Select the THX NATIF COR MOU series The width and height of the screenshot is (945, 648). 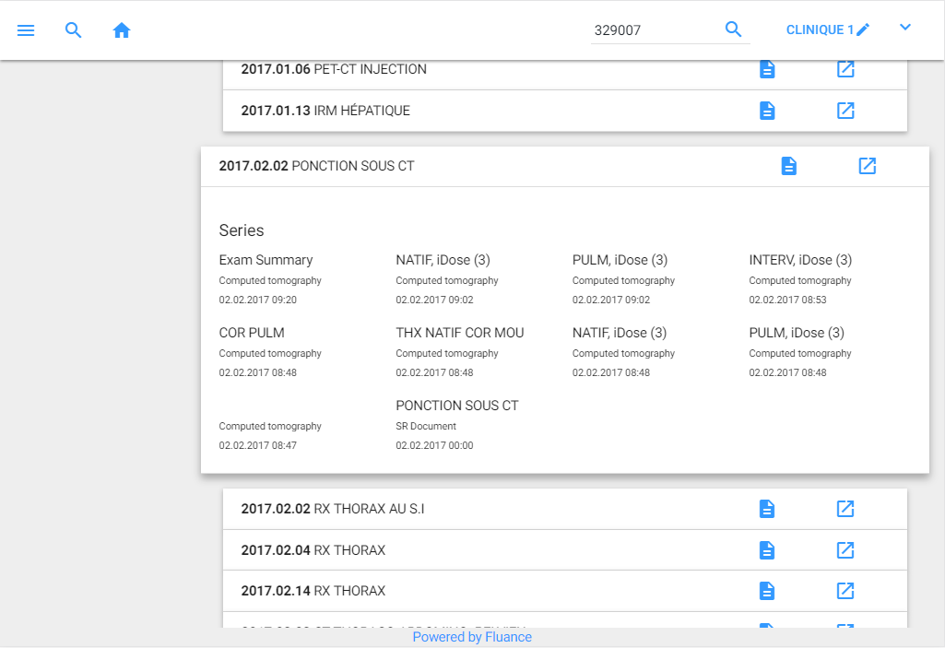click(x=459, y=333)
